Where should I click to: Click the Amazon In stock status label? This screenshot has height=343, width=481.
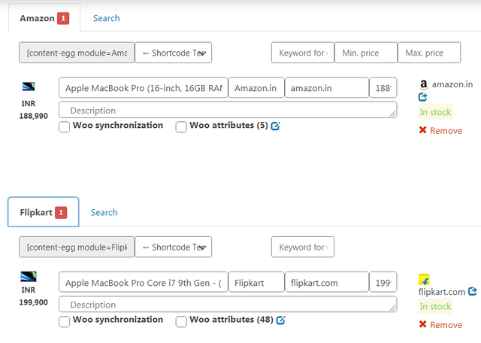coord(436,112)
